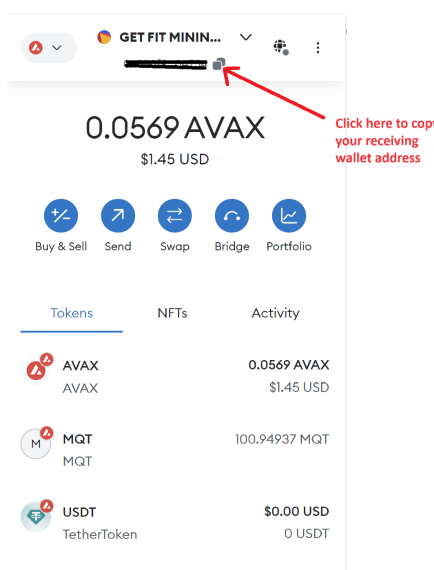Open the Bridge icon button
The width and height of the screenshot is (434, 570).
click(x=232, y=216)
